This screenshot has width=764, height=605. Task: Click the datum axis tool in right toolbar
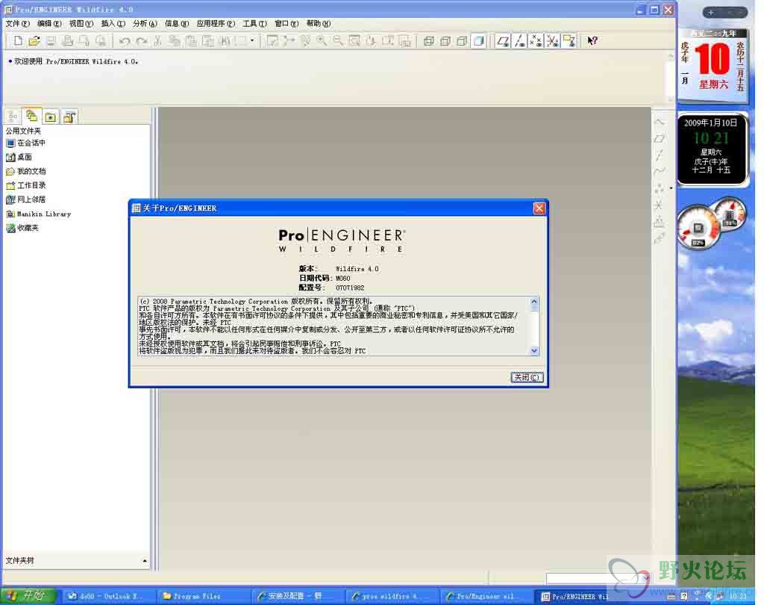pos(660,155)
